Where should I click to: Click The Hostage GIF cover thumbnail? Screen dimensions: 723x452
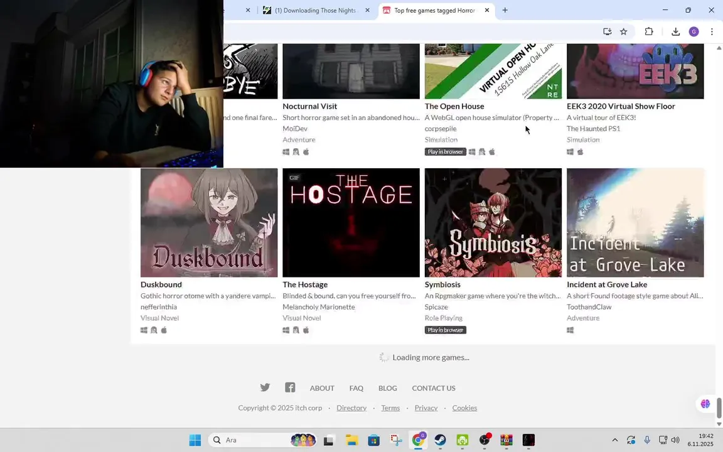351,223
